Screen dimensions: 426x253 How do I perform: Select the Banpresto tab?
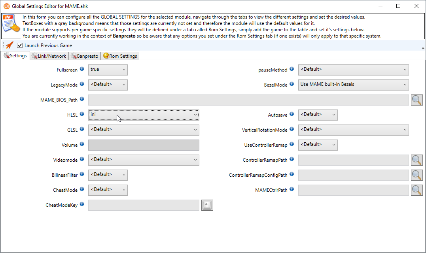84,56
